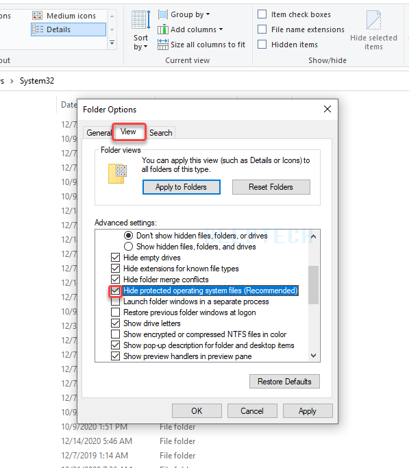
Task: Choose the Details layout view
Action: (69, 29)
